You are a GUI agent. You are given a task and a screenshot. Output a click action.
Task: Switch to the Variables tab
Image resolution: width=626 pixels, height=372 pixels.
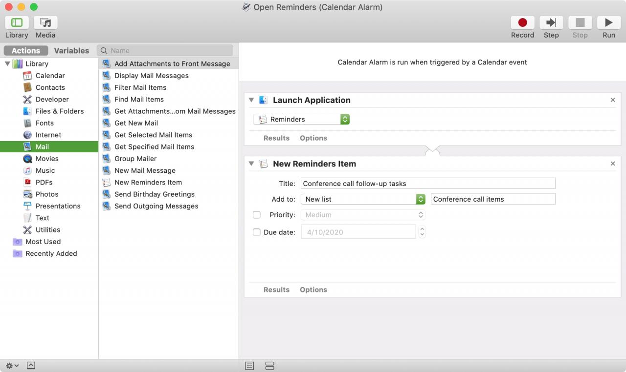(71, 50)
